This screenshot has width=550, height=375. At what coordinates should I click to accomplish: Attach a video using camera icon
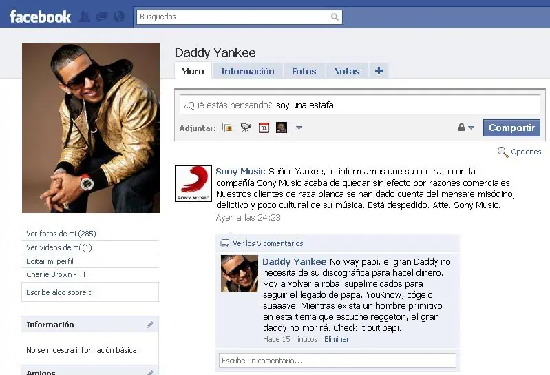point(246,128)
